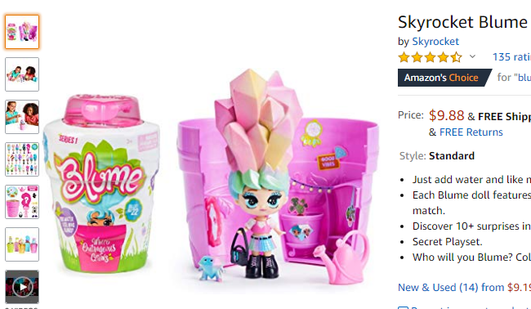531x309 pixels.
Task: Select the first product thumbnail with packaging
Action: (x=22, y=32)
